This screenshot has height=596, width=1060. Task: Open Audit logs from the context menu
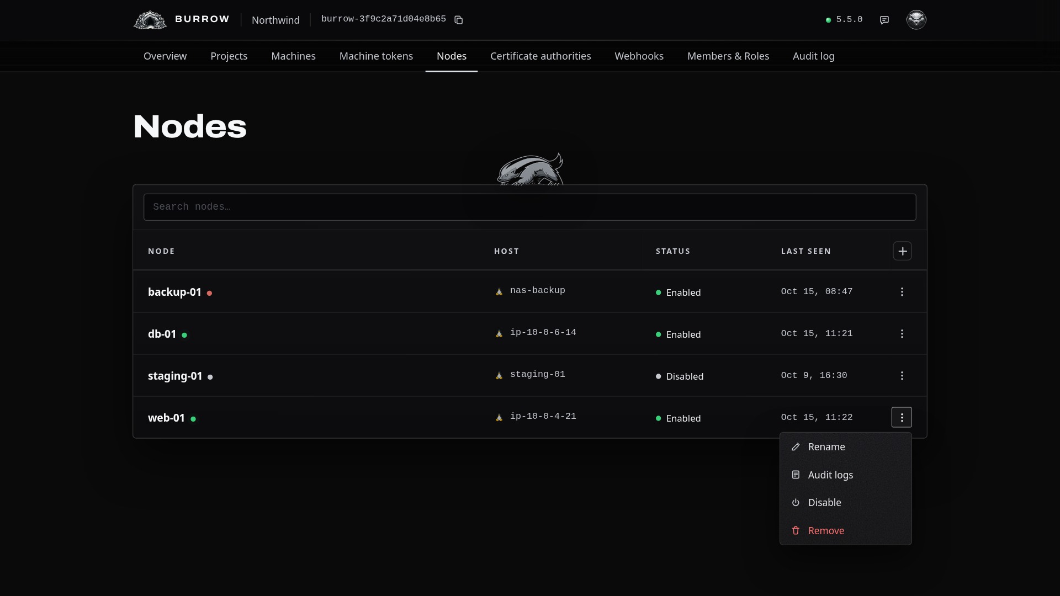(x=845, y=475)
